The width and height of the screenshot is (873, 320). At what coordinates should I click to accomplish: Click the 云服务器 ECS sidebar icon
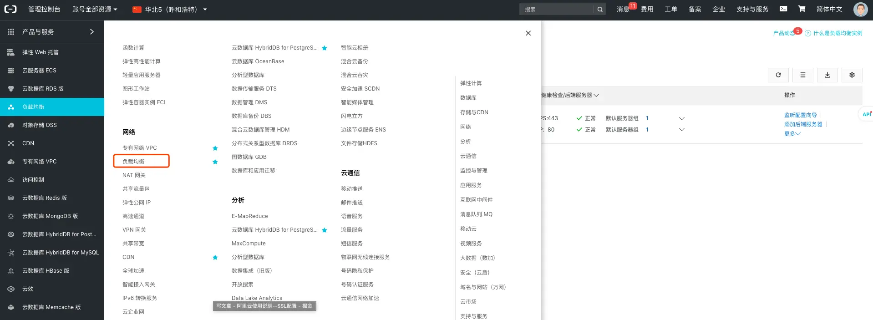point(11,71)
